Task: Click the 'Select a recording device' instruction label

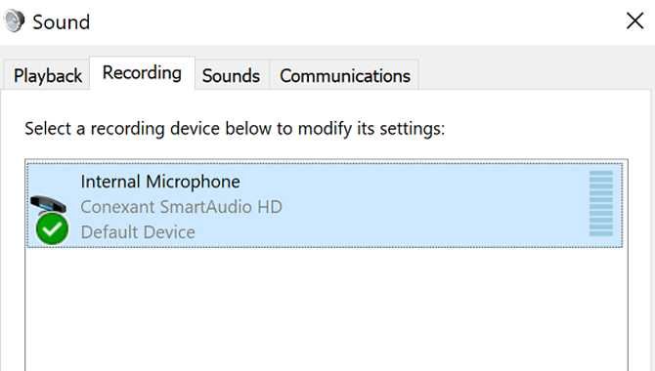Action: click(x=235, y=129)
